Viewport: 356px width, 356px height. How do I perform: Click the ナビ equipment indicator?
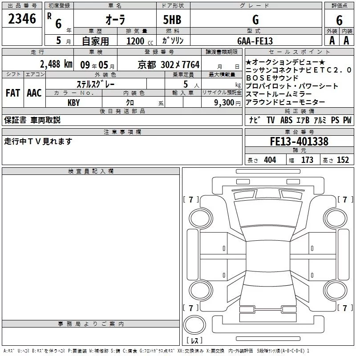pyautogui.click(x=255, y=120)
